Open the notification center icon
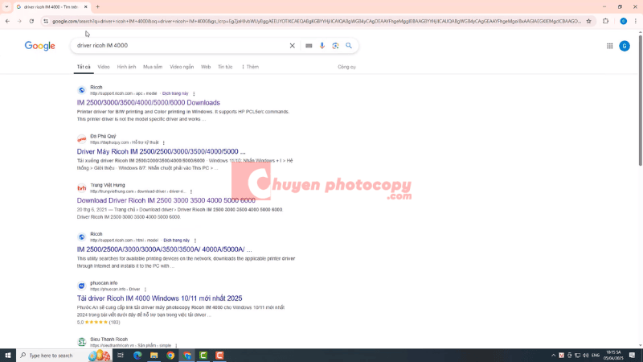 point(632,356)
